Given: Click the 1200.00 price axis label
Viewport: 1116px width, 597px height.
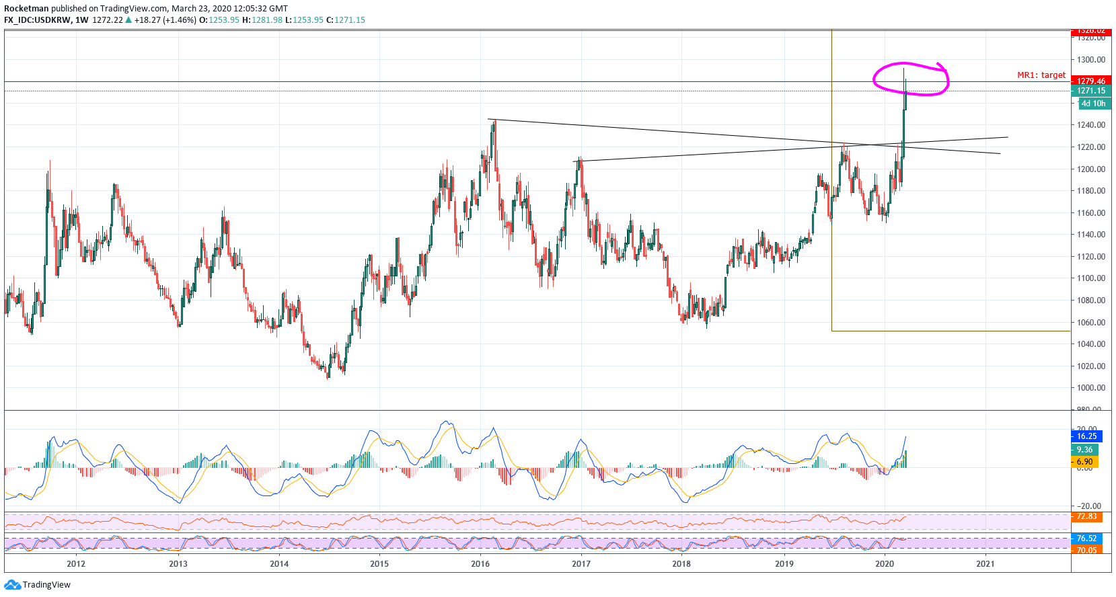Looking at the screenshot, I should click(x=1091, y=169).
